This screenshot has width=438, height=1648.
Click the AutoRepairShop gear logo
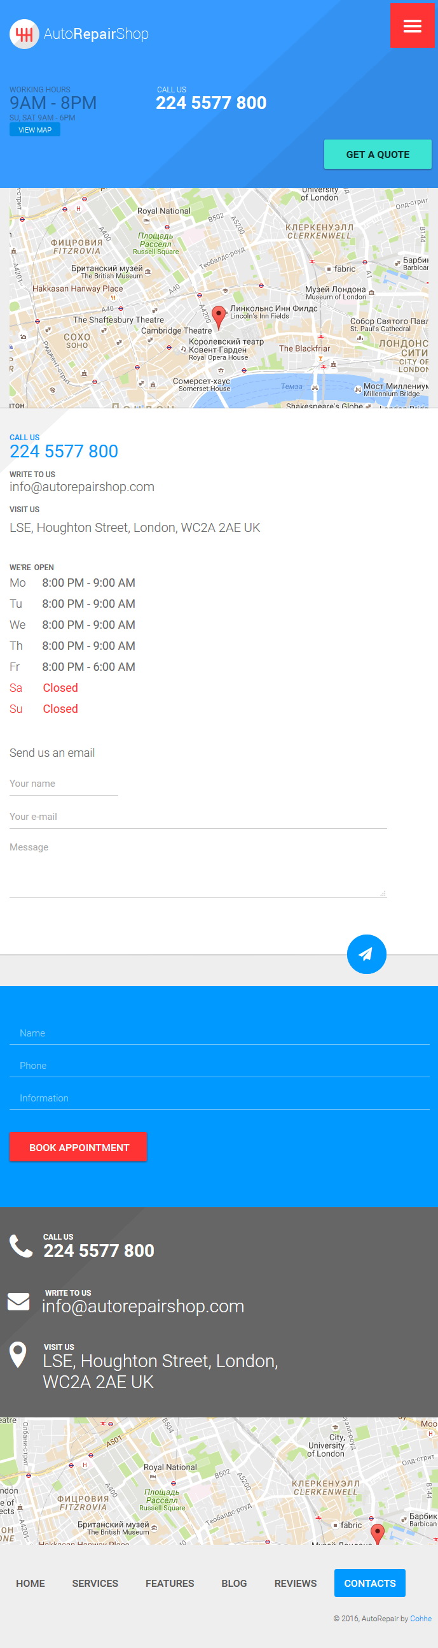point(24,34)
